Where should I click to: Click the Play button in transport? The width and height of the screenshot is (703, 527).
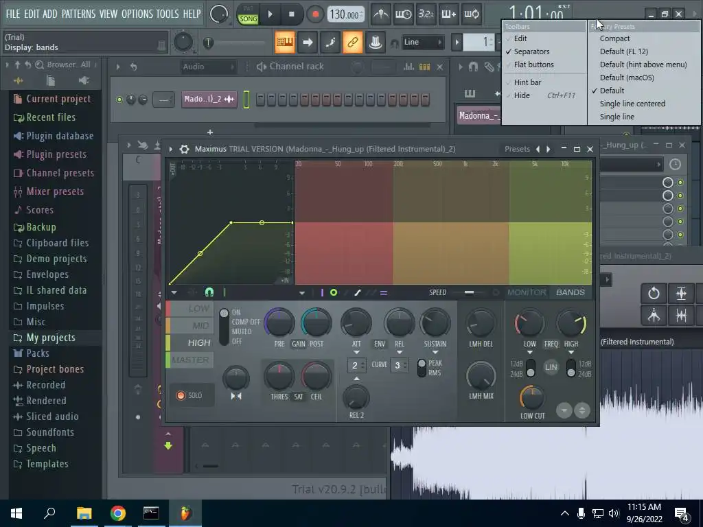pos(270,14)
